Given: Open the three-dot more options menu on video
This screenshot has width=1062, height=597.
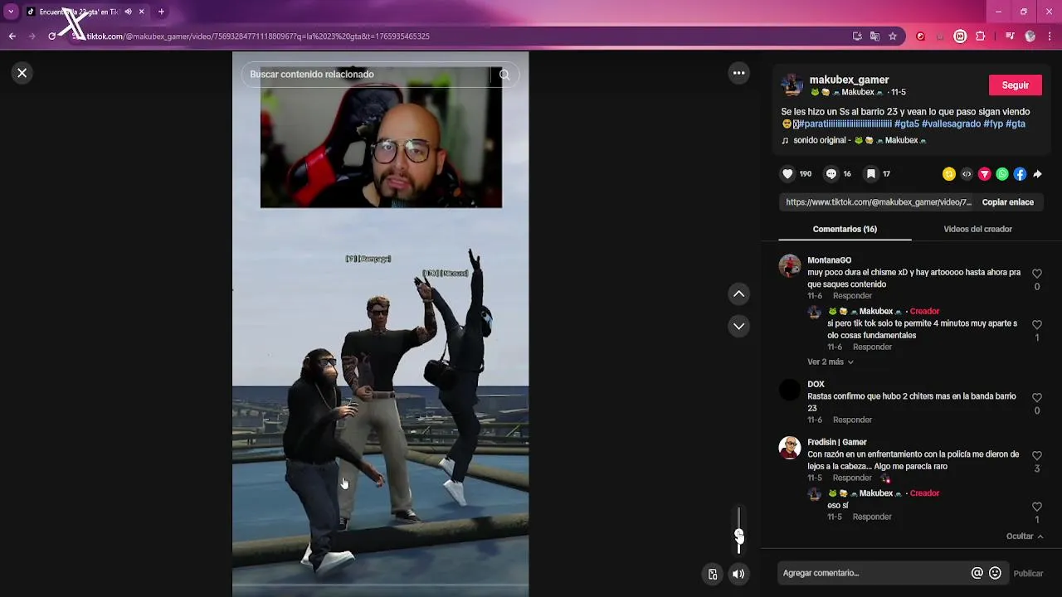Looking at the screenshot, I should pos(738,73).
